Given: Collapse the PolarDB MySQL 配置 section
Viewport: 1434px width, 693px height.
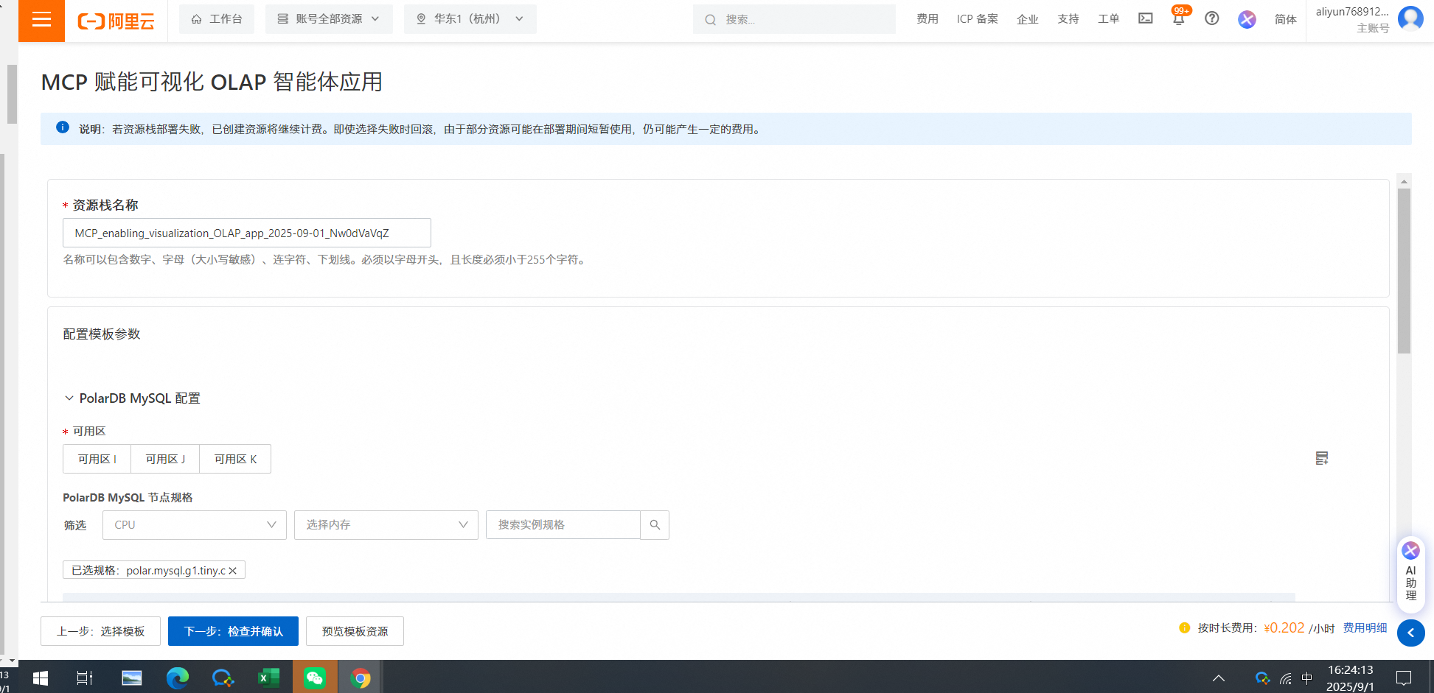Looking at the screenshot, I should [x=69, y=398].
